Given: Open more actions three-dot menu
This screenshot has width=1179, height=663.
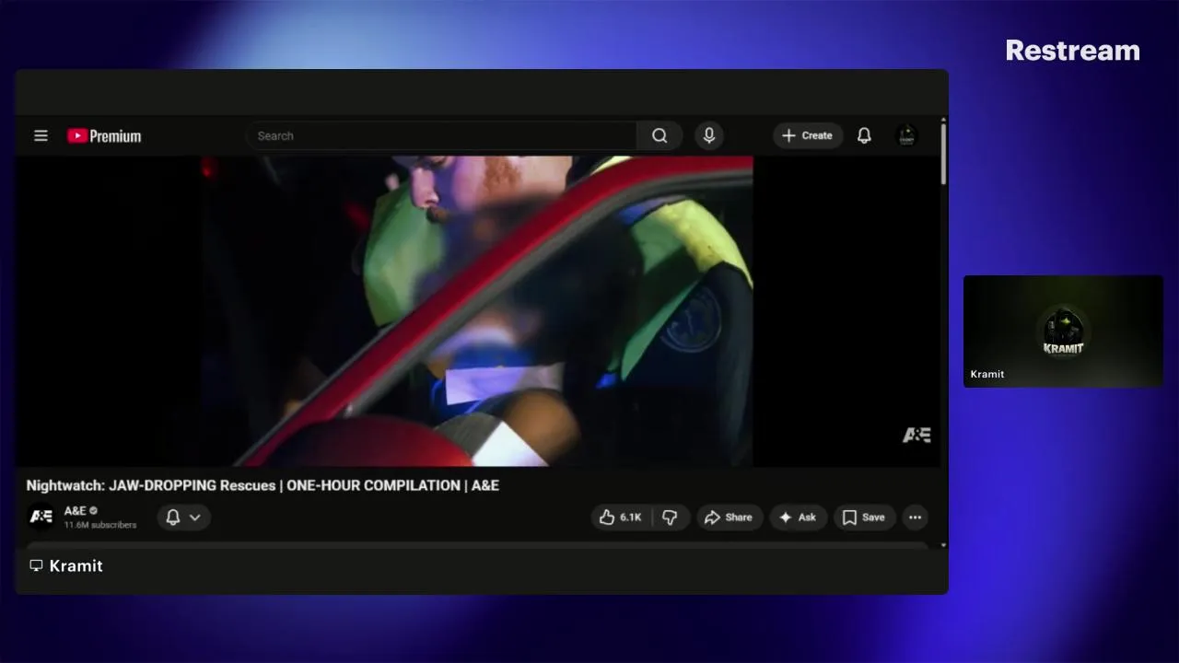Looking at the screenshot, I should click(x=915, y=518).
